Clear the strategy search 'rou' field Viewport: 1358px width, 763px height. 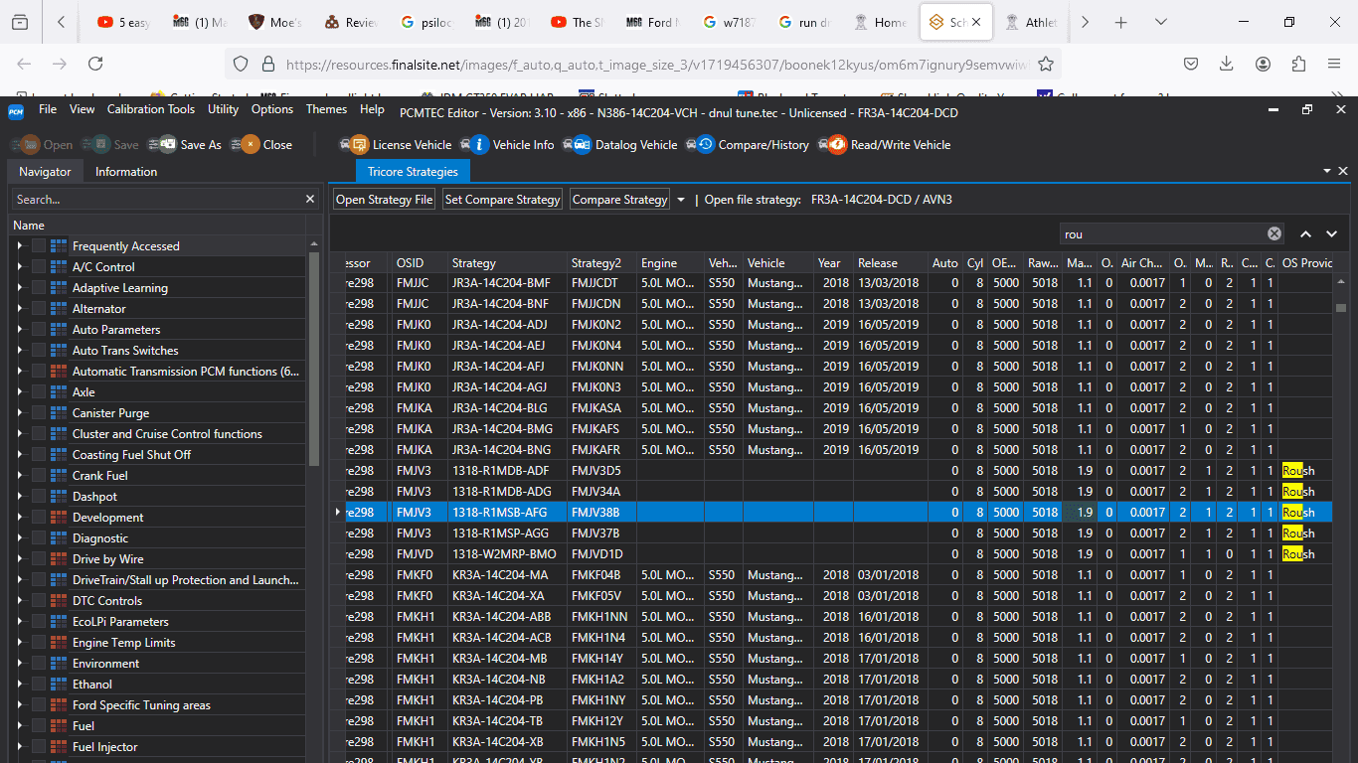(1274, 233)
